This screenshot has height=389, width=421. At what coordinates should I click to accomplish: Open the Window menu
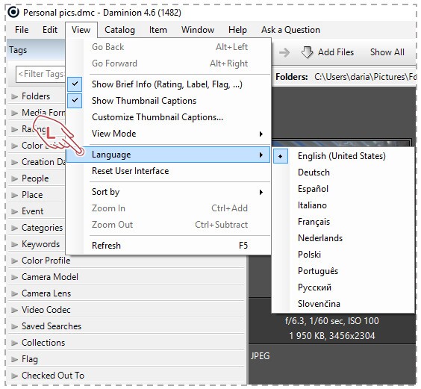[198, 30]
